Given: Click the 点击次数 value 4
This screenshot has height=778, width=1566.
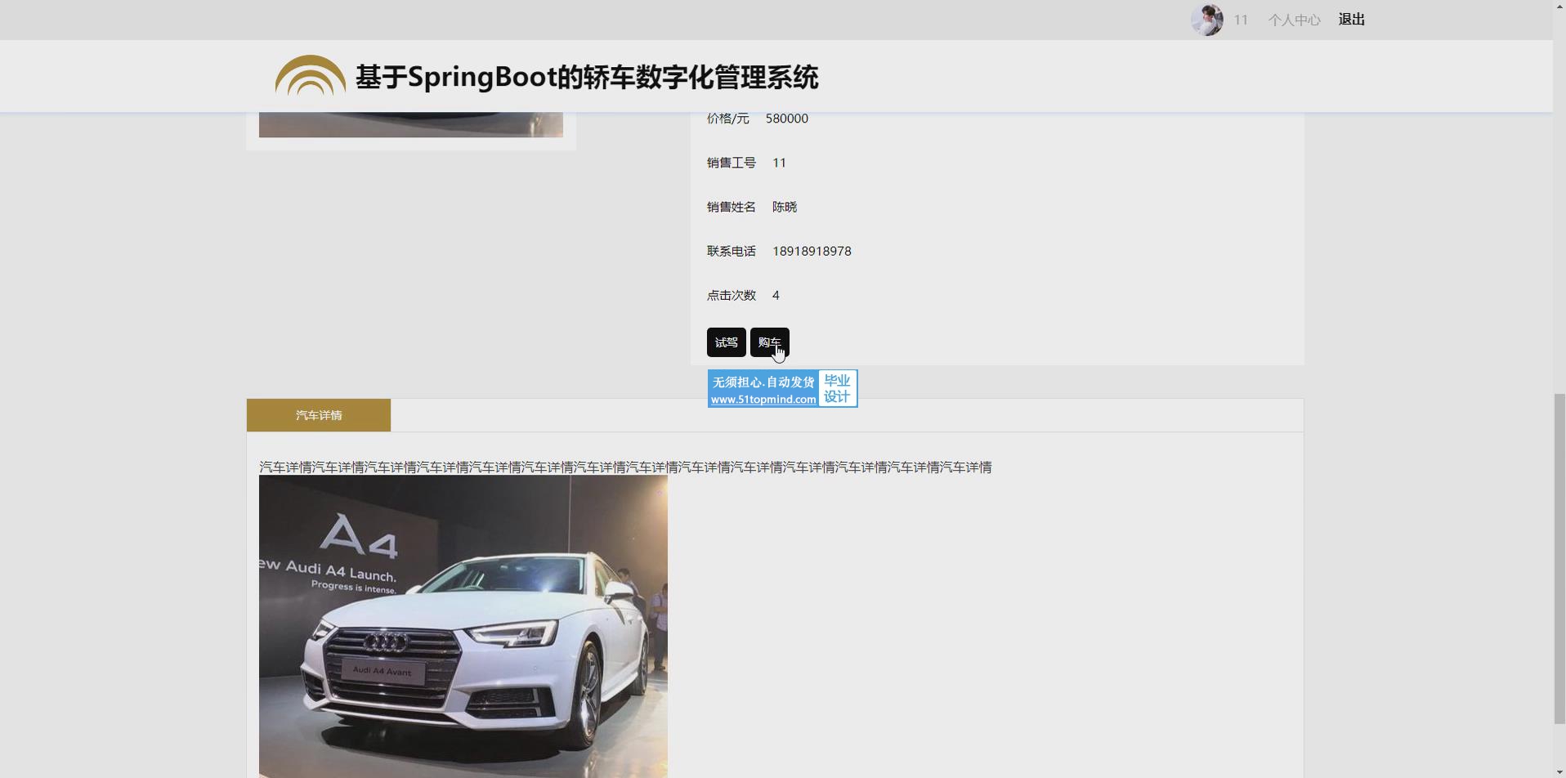Looking at the screenshot, I should tap(776, 295).
